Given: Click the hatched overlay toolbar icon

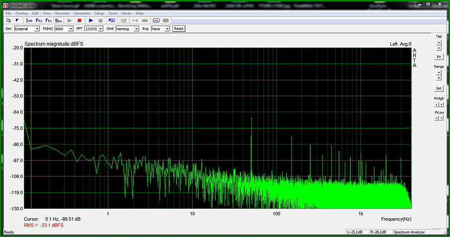Looking at the screenshot, I should pyautogui.click(x=123, y=20).
